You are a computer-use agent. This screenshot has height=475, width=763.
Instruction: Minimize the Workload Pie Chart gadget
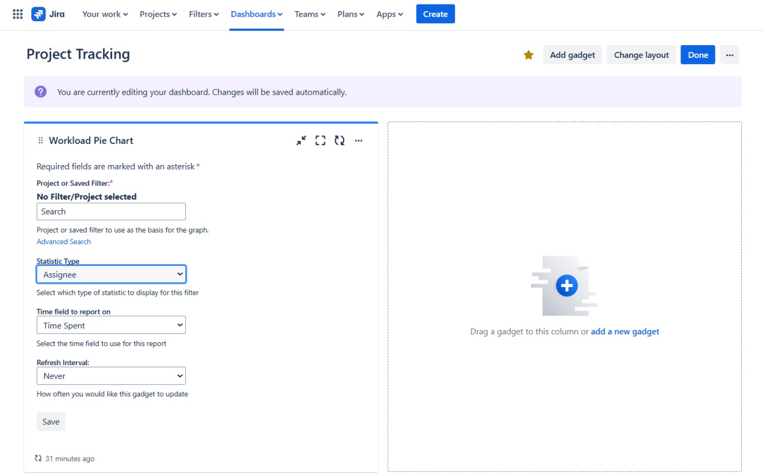point(301,140)
